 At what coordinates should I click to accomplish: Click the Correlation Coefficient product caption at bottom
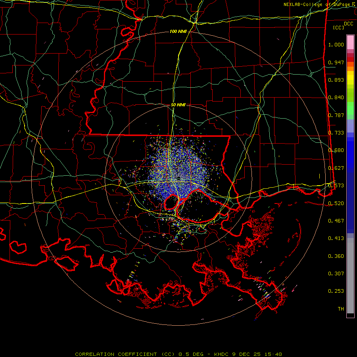click(178, 354)
